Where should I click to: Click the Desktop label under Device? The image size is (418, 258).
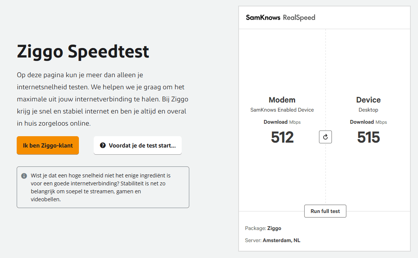click(368, 110)
